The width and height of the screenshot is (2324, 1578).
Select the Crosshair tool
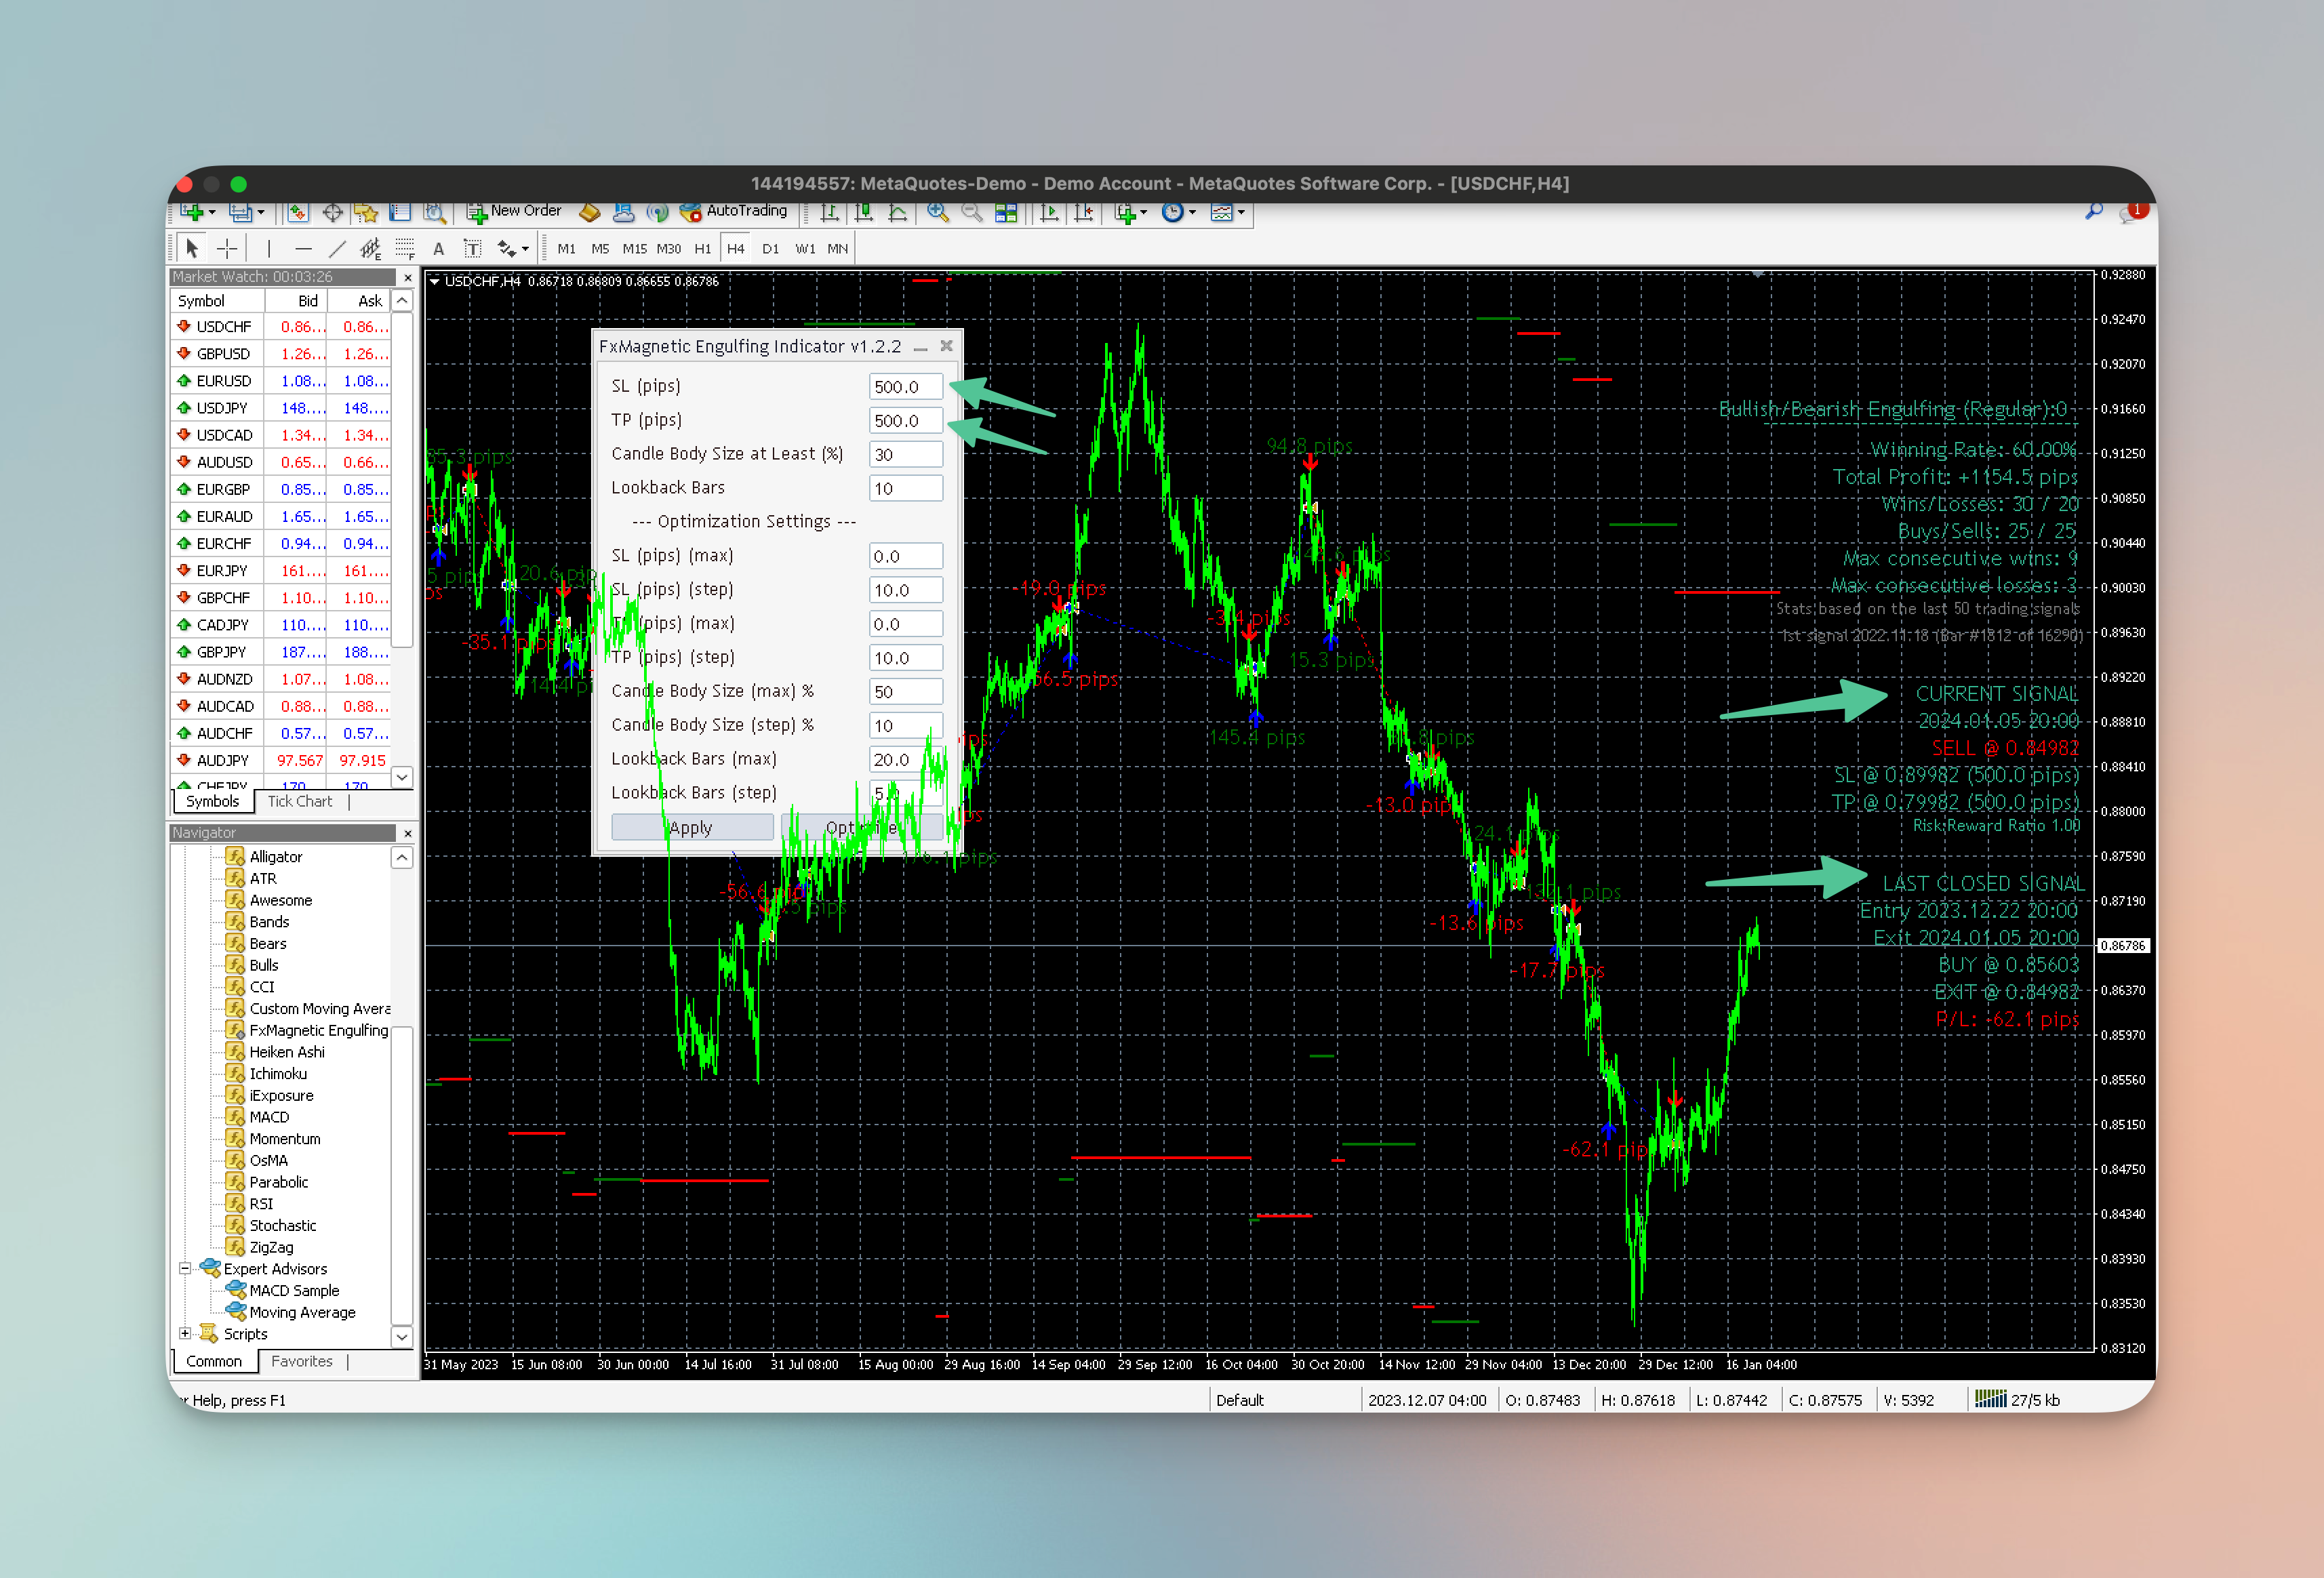click(228, 249)
